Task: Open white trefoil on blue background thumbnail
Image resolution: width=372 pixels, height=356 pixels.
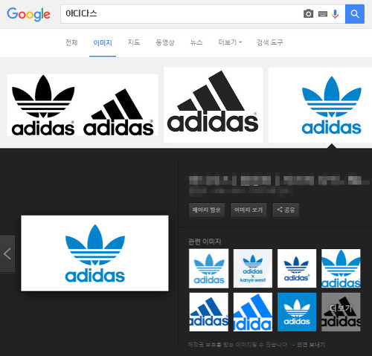Action: [x=297, y=312]
